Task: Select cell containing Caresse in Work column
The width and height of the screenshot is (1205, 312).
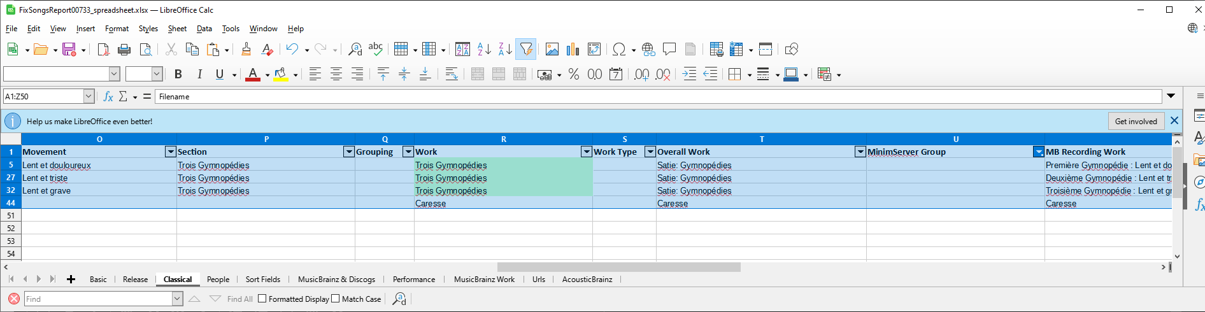Action: coord(503,203)
